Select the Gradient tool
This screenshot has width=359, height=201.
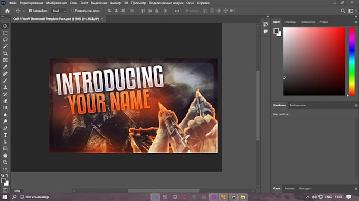pyautogui.click(x=5, y=108)
